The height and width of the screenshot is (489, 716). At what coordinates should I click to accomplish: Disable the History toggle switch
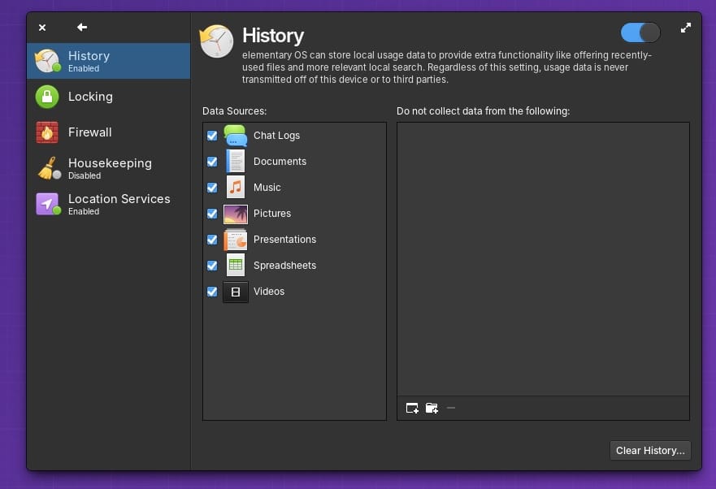point(640,32)
